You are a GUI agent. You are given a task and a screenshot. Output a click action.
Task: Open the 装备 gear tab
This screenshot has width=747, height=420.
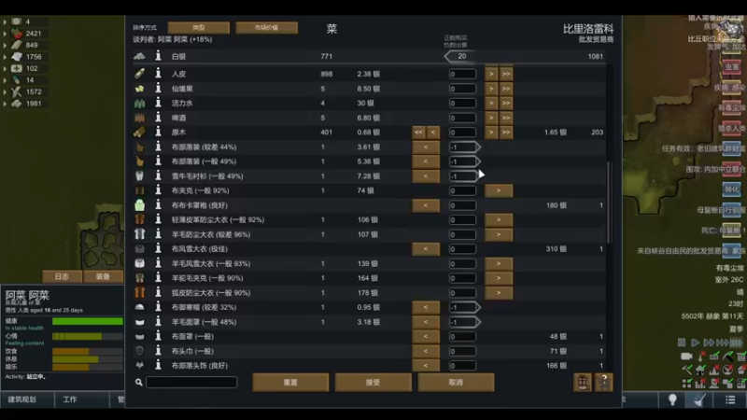(103, 276)
